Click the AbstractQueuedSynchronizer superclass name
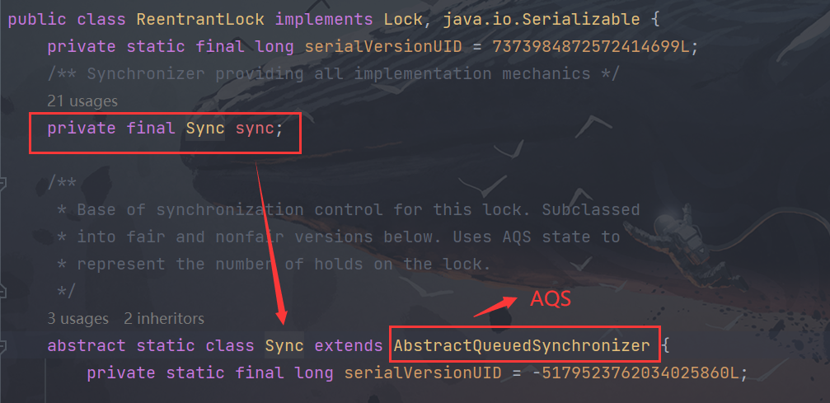This screenshot has width=830, height=403. (x=522, y=346)
